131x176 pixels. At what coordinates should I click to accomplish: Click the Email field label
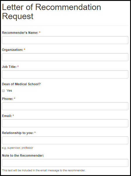[x=7, y=116]
